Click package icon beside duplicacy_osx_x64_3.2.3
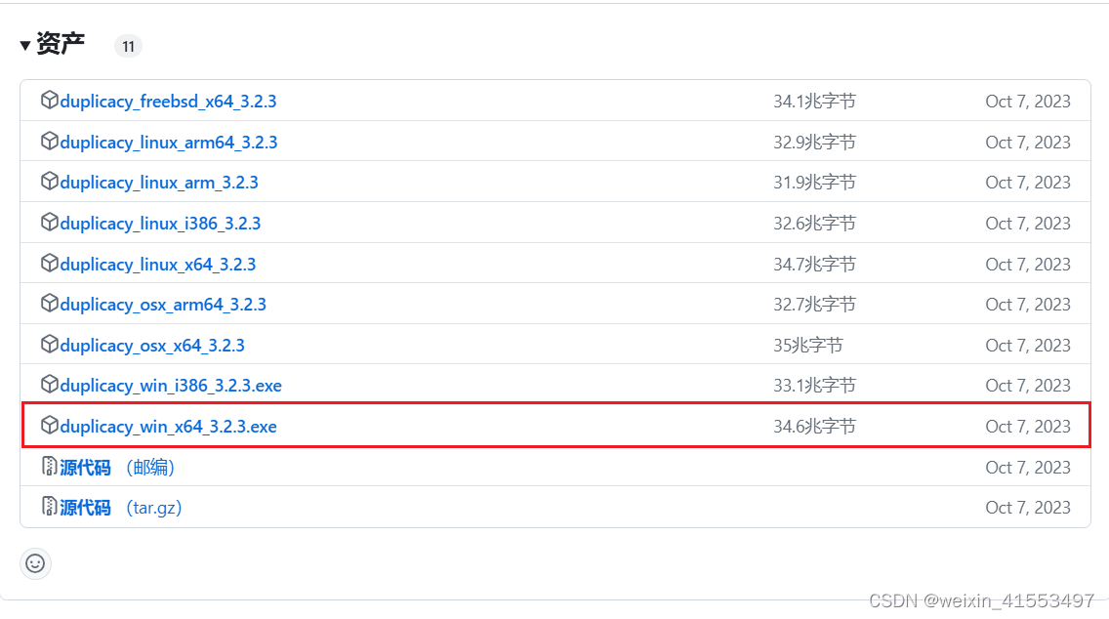This screenshot has width=1109, height=619. coord(50,346)
